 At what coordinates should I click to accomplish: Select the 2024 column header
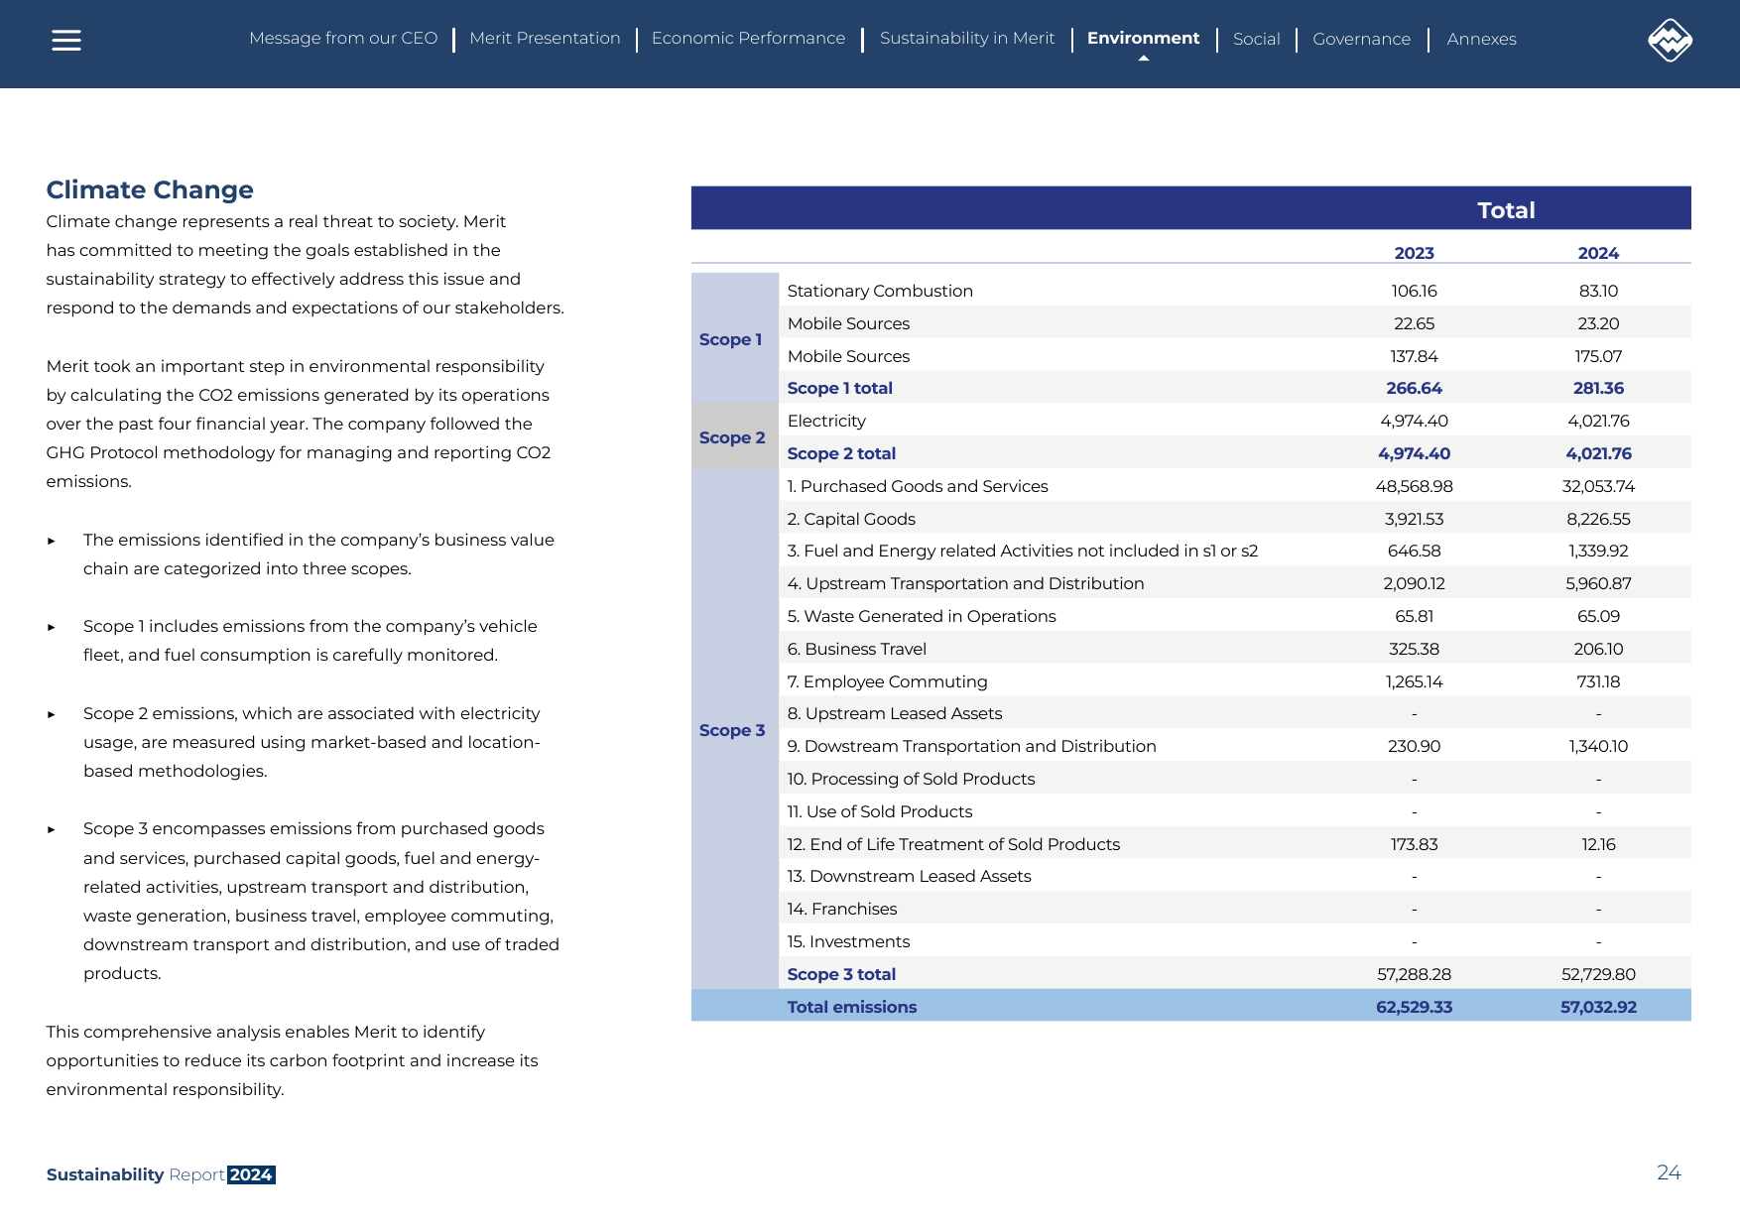pos(1598,253)
